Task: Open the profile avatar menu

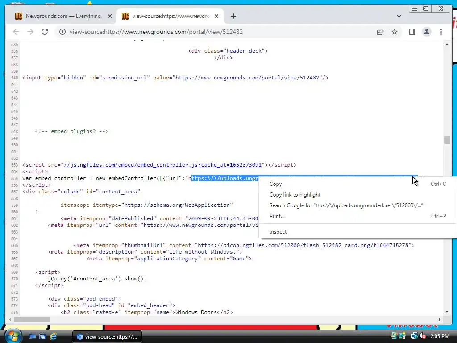Action: 426,32
